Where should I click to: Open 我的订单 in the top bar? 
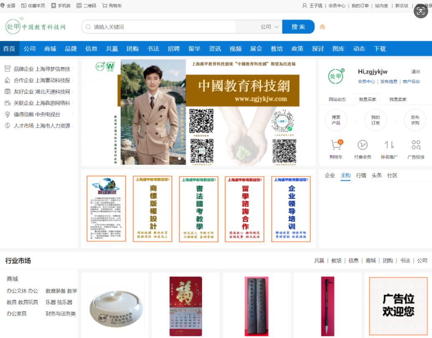pos(360,5)
